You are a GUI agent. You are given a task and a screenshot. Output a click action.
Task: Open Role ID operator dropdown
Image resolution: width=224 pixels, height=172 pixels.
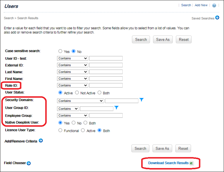73,85
